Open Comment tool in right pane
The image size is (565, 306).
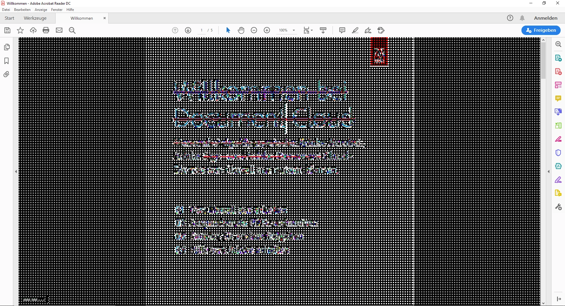[558, 98]
